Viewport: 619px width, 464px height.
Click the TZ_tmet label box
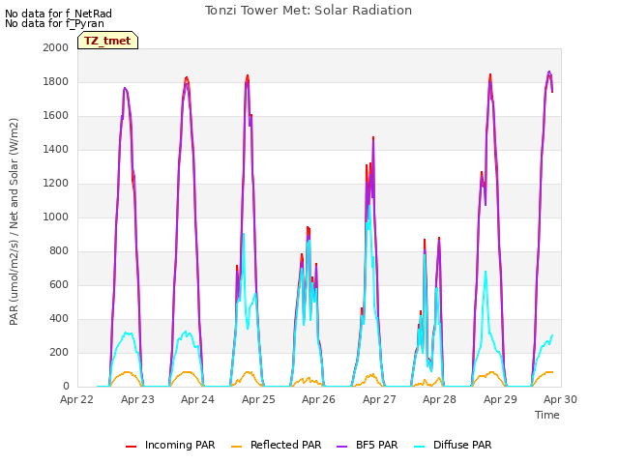107,41
